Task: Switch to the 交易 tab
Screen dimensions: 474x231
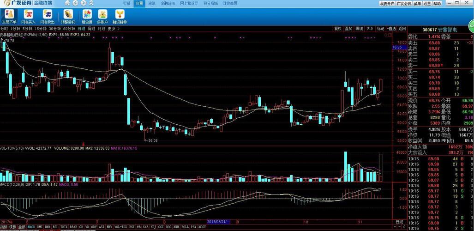Action: tap(139, 3)
